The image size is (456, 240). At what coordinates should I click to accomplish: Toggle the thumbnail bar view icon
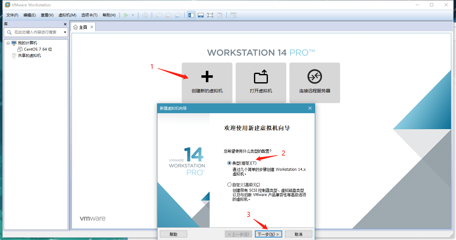coord(200,15)
